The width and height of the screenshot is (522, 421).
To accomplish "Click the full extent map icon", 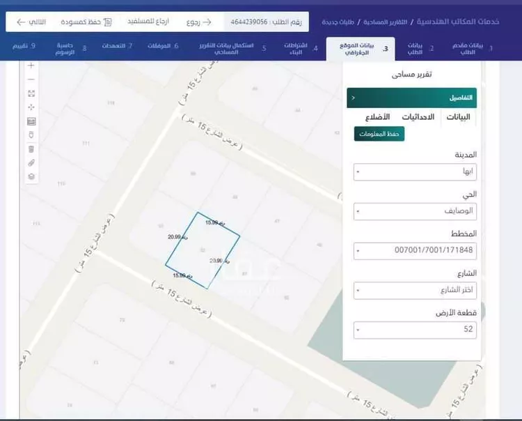I will pos(31,93).
